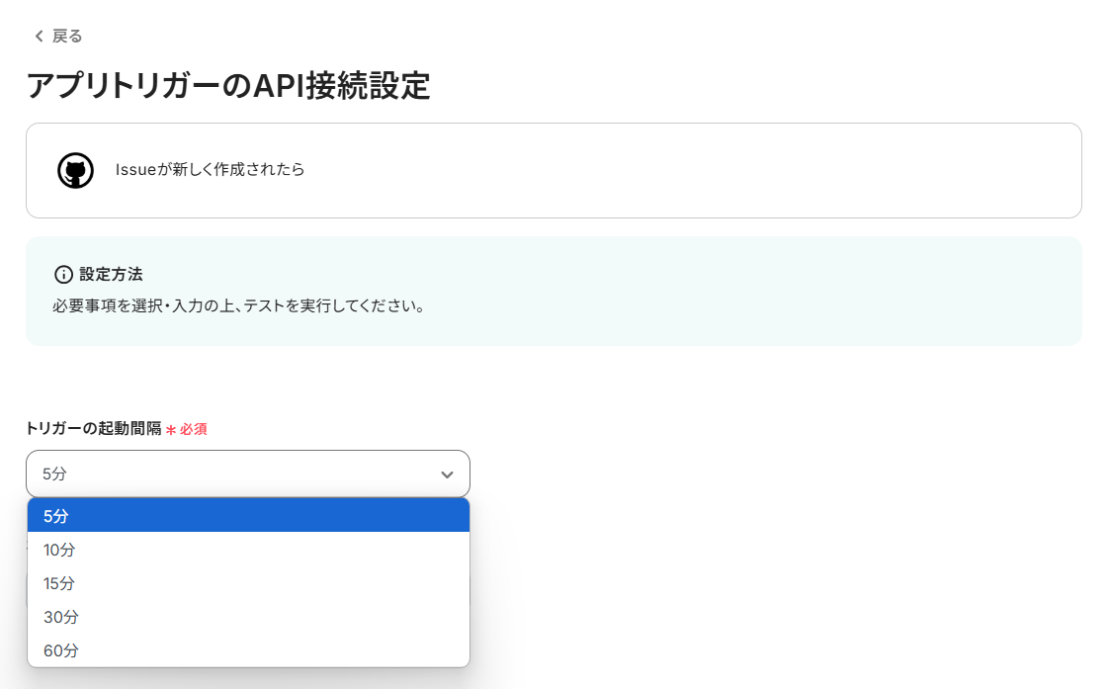Go back using the 戻る link

58,37
